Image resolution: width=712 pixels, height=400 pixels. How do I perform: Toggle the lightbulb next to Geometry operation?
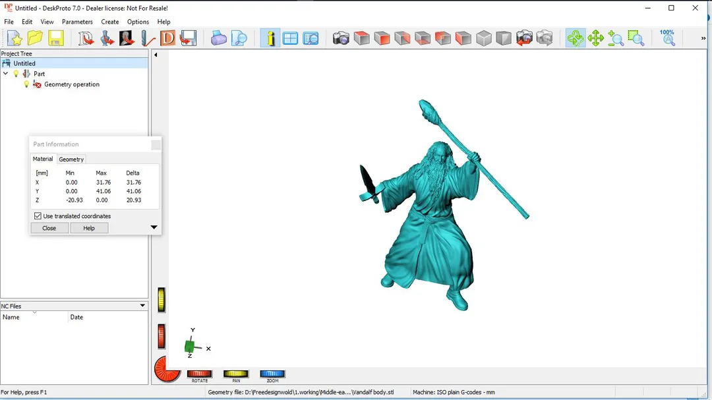point(26,84)
